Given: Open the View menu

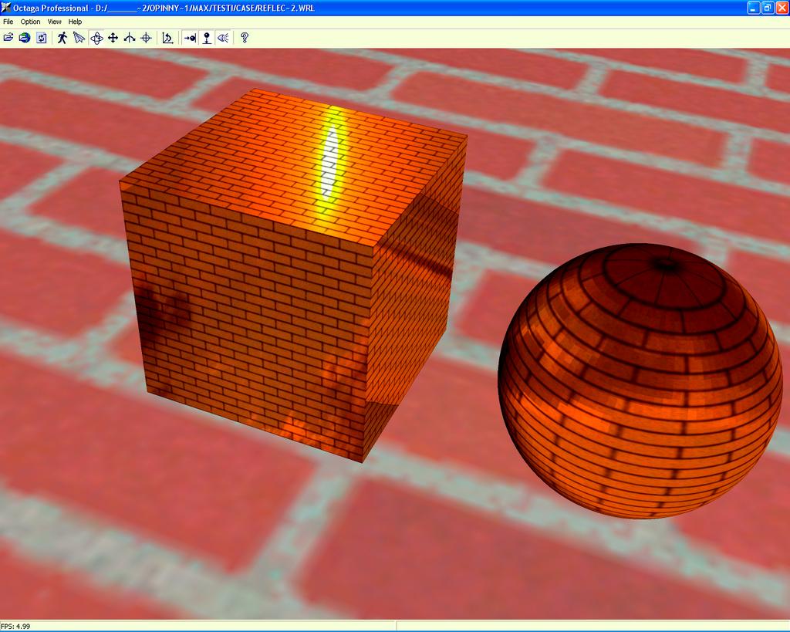Looking at the screenshot, I should (x=55, y=22).
